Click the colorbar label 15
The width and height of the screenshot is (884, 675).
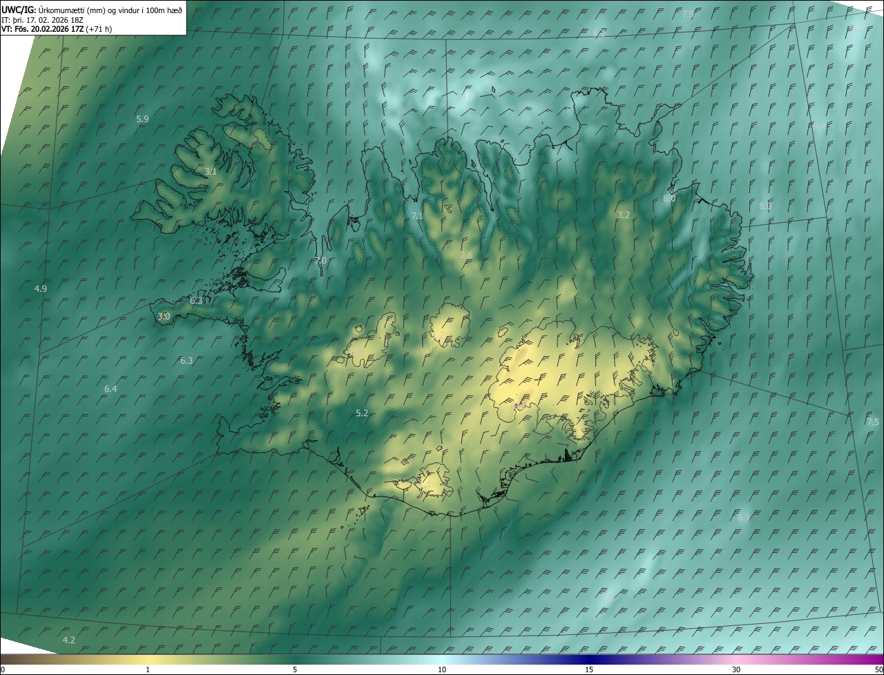(x=589, y=669)
